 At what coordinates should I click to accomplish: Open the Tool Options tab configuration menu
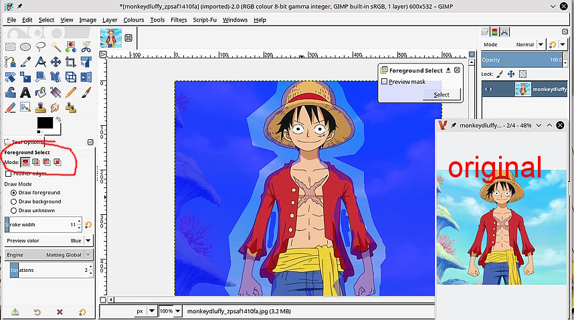tap(90, 142)
